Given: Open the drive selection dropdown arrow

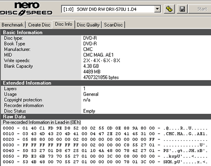Looking at the screenshot, I should pyautogui.click(x=157, y=9).
